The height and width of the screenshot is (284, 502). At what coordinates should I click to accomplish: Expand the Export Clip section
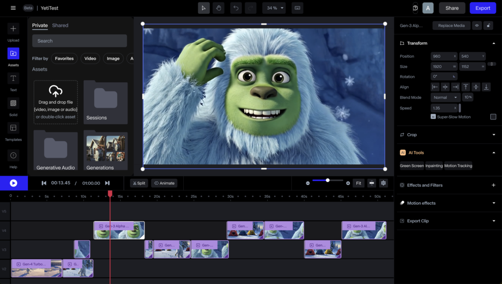[494, 221]
